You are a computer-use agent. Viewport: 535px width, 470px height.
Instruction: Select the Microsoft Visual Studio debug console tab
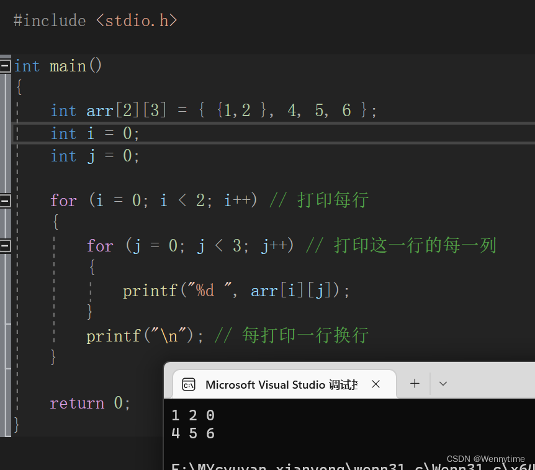pyautogui.click(x=284, y=384)
